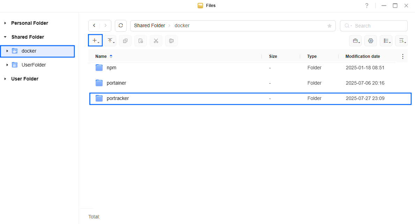Viewport: 415px width, 224px height.
Task: Open the list view mode menu
Action: pyautogui.click(x=386, y=41)
